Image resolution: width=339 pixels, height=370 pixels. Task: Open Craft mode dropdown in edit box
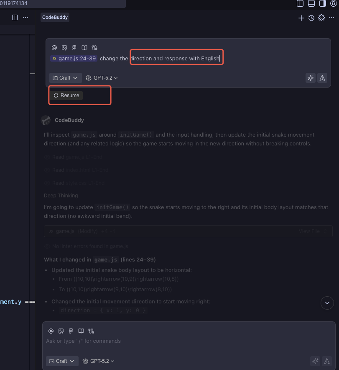[65, 78]
